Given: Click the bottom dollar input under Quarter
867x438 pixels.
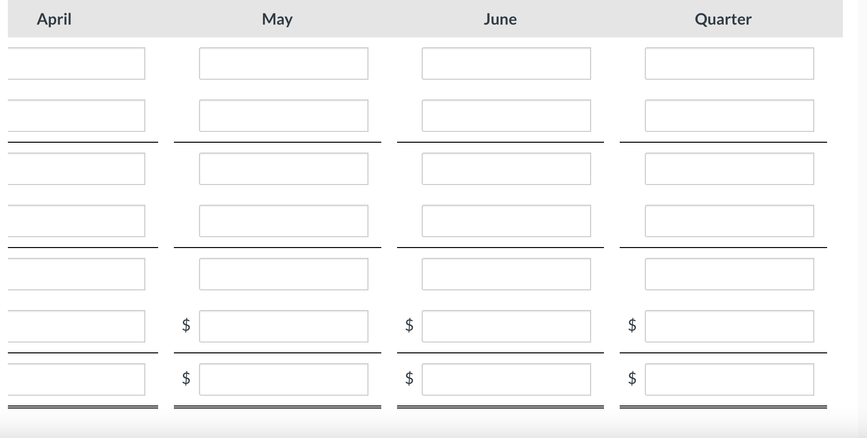Looking at the screenshot, I should 730,379.
